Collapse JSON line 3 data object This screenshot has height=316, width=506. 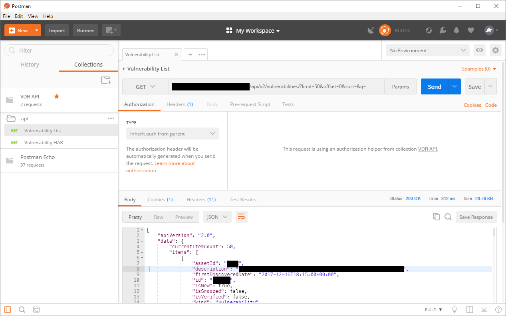tap(141, 241)
